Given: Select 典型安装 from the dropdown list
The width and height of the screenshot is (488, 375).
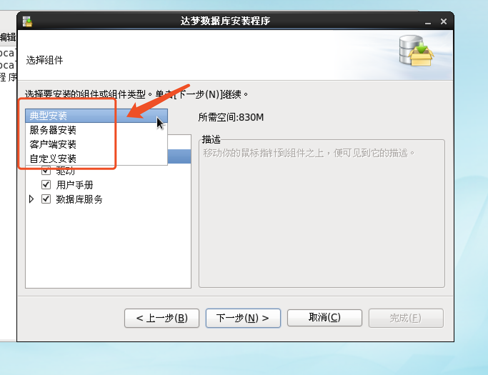Looking at the screenshot, I should [96, 116].
